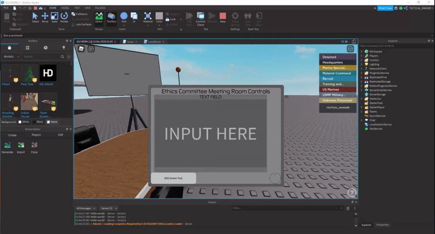Screen dimensions: 435x234
Task: Select White background option in Toolbox
Action: [x=23, y=122]
